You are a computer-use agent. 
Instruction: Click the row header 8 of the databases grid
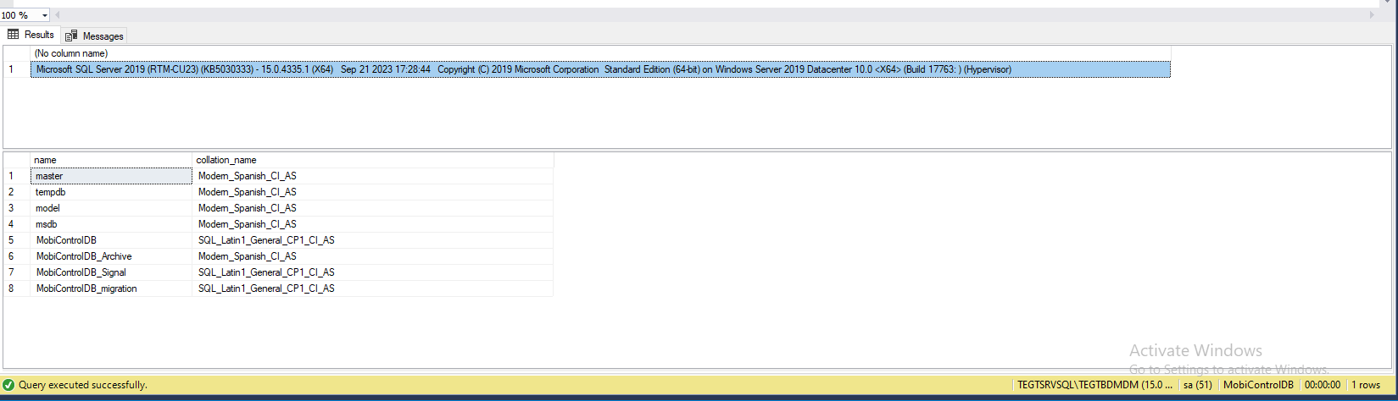(x=16, y=288)
